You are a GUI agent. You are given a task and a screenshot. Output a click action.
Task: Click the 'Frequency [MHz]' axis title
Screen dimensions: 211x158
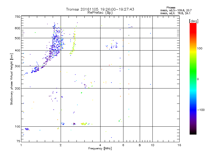[x=100, y=149]
